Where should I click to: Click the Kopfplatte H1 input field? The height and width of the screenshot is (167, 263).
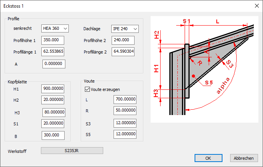[x=53, y=89]
